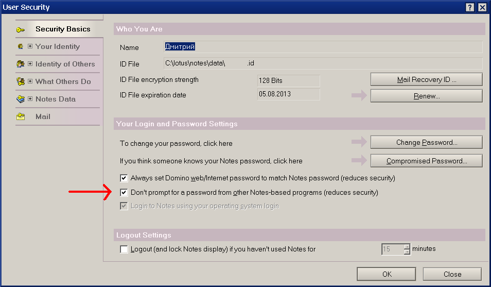Close the User Security dialog via X
The width and height of the screenshot is (491, 287).
[482, 7]
